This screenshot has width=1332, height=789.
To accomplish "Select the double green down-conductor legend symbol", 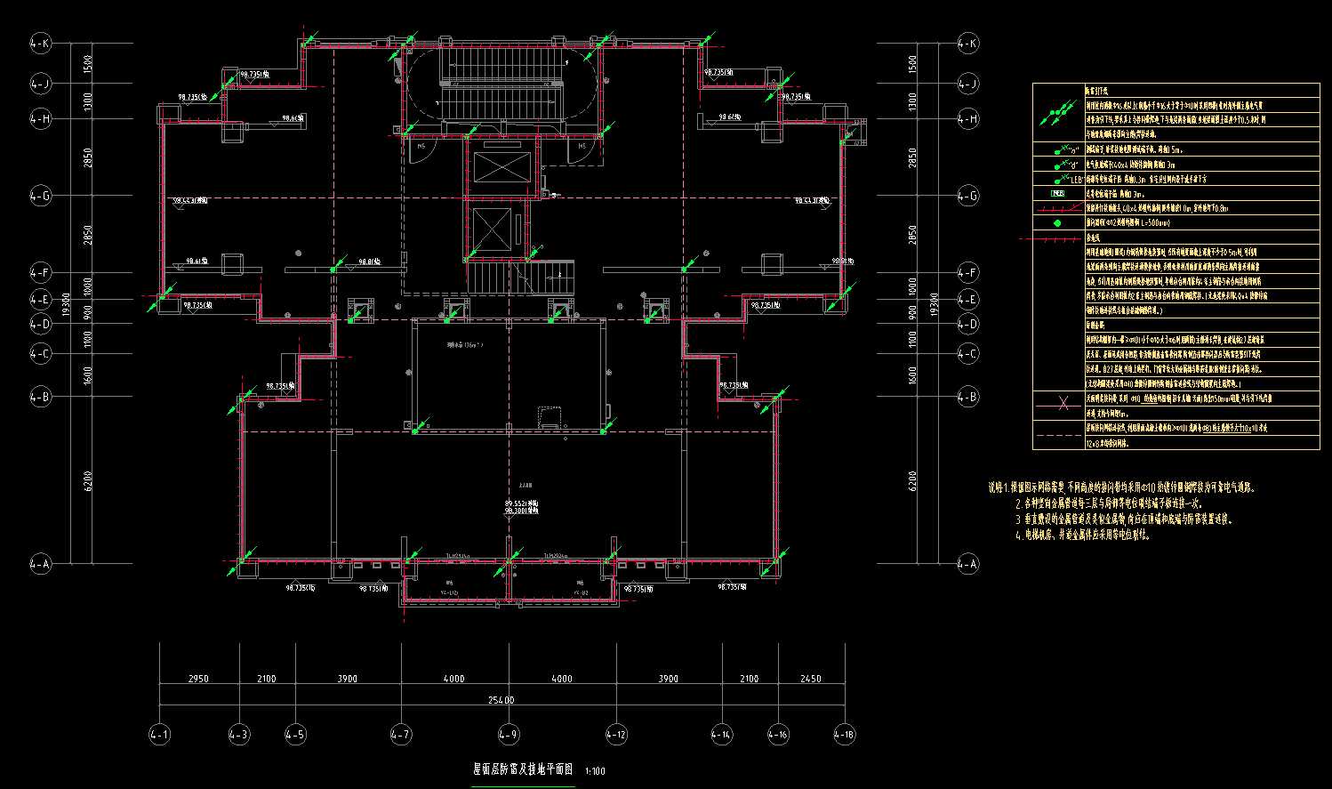I will [1057, 113].
